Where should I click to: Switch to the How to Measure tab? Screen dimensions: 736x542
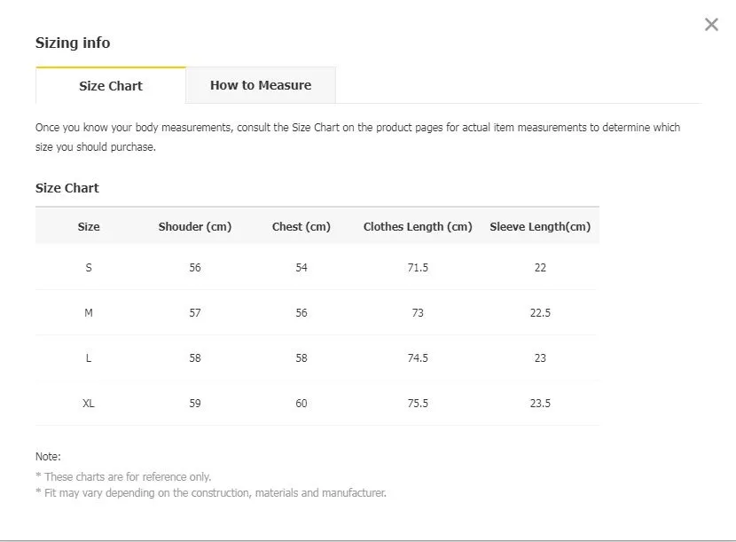(x=261, y=85)
